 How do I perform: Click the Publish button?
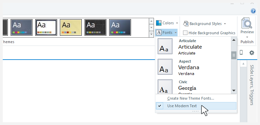click(x=247, y=42)
